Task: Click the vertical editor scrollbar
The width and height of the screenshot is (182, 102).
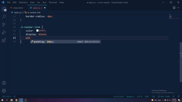Action: (181, 62)
